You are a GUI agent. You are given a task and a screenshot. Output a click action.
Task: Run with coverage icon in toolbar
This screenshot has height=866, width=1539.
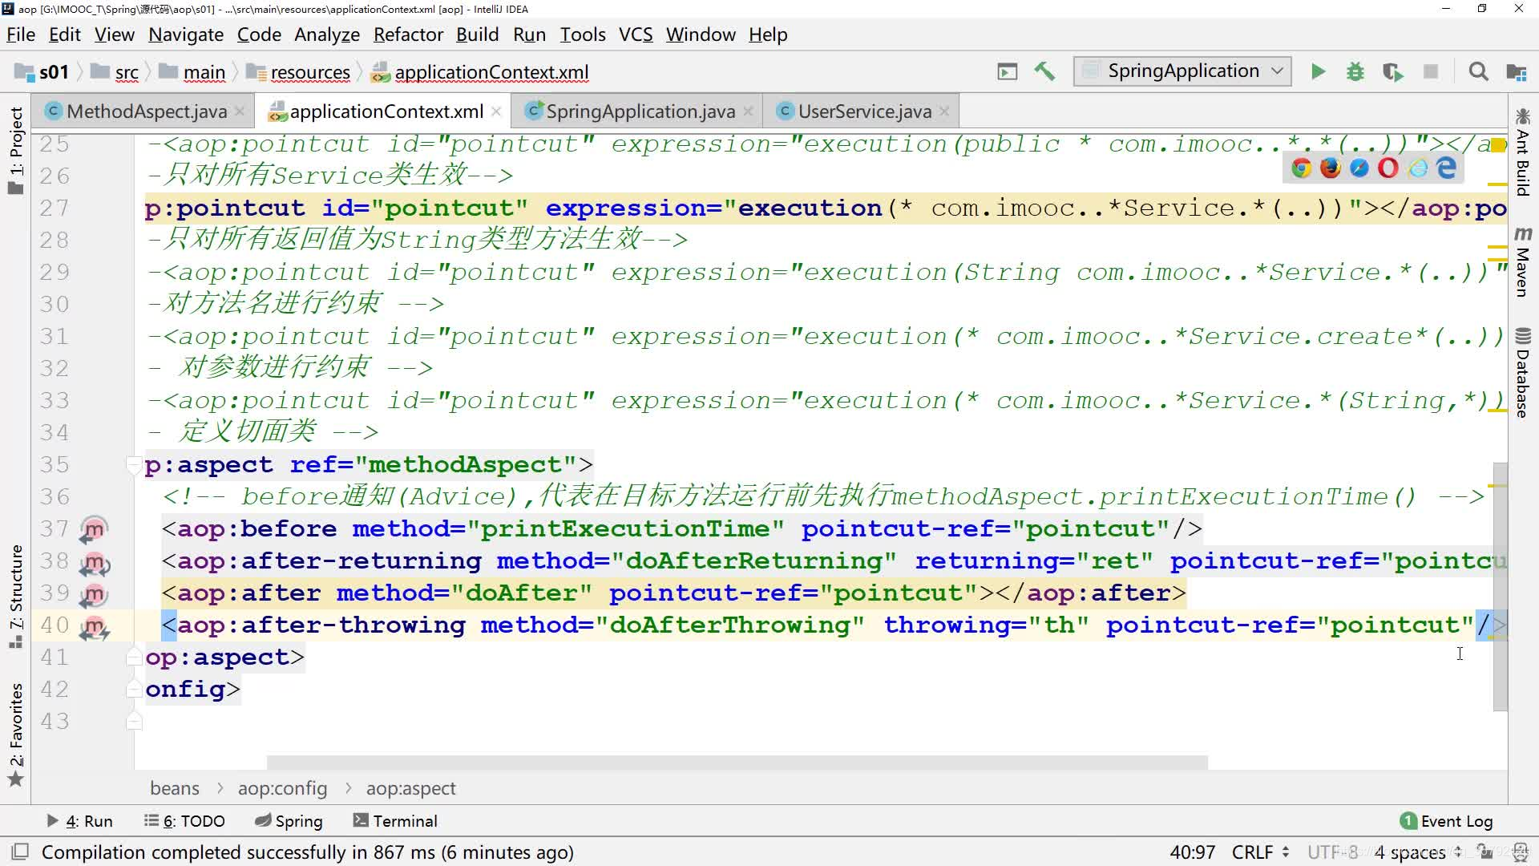tap(1393, 72)
